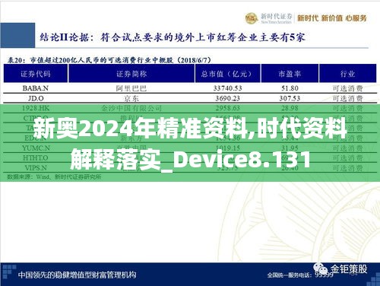Select market cap value 33740.53
380x286 pixels.
(227, 88)
